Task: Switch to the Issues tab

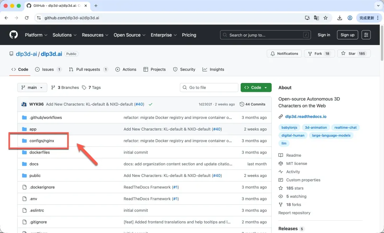Action: (48, 70)
